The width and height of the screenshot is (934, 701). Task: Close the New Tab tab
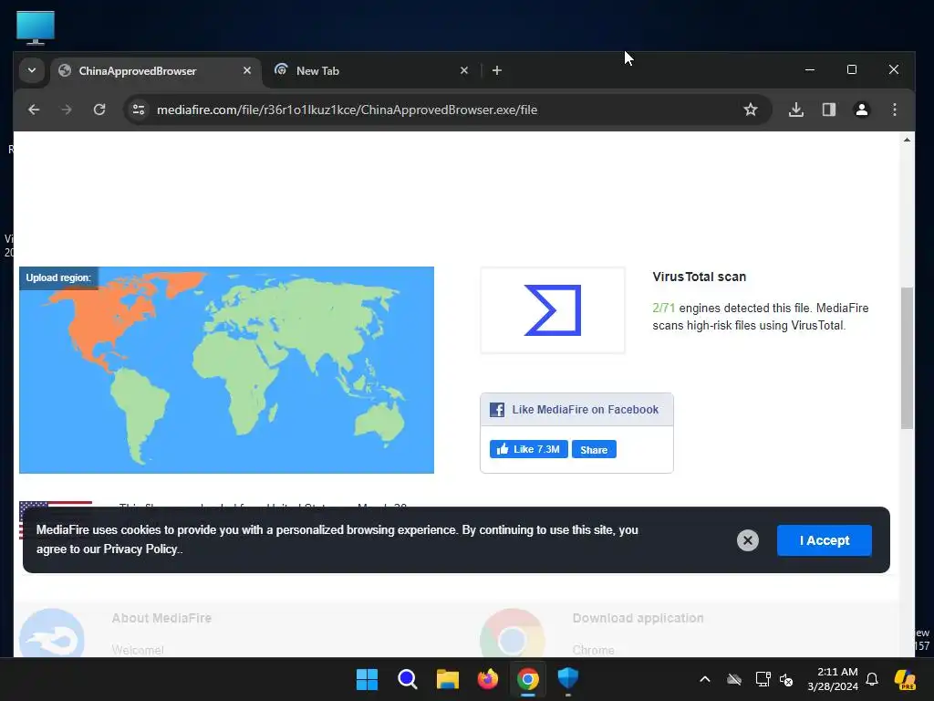pos(464,70)
